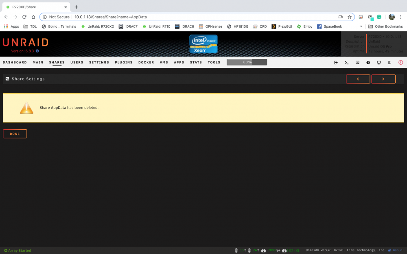407x254 pixels.
Task: Open the USERS tab
Action: 77,62
